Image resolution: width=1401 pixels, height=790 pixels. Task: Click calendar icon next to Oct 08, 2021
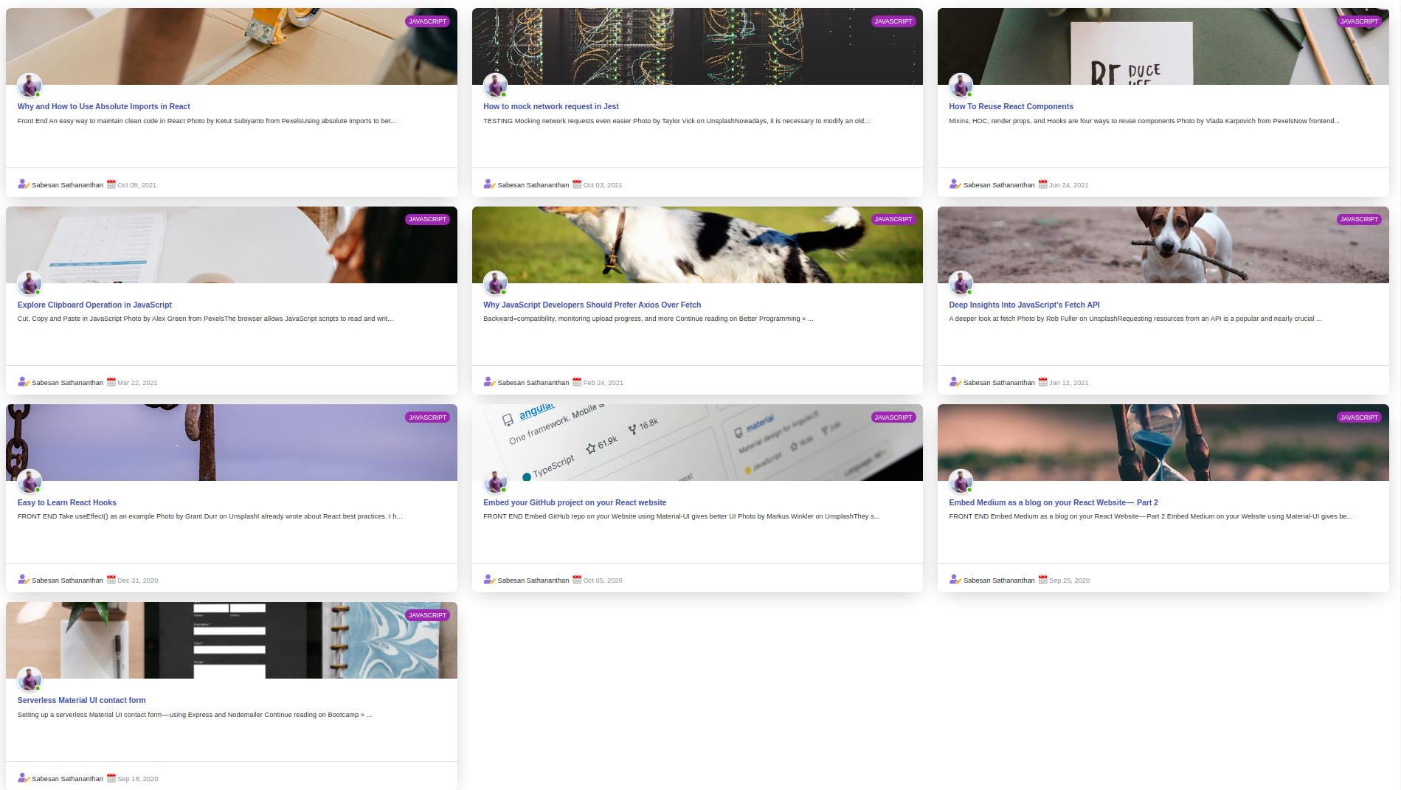[111, 184]
